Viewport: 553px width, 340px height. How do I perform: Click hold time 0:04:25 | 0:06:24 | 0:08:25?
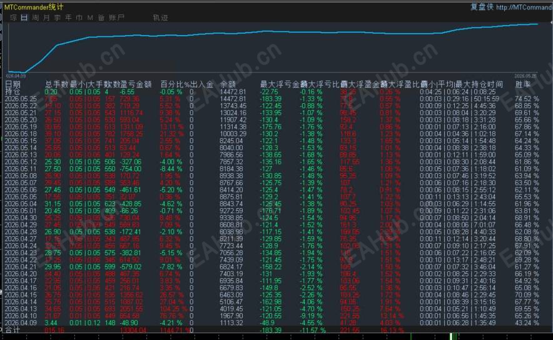(457, 92)
